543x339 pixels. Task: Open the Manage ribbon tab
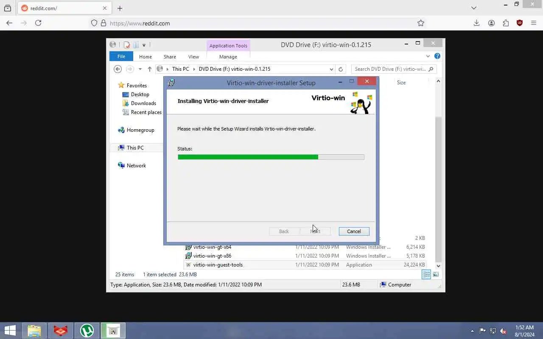pyautogui.click(x=228, y=56)
